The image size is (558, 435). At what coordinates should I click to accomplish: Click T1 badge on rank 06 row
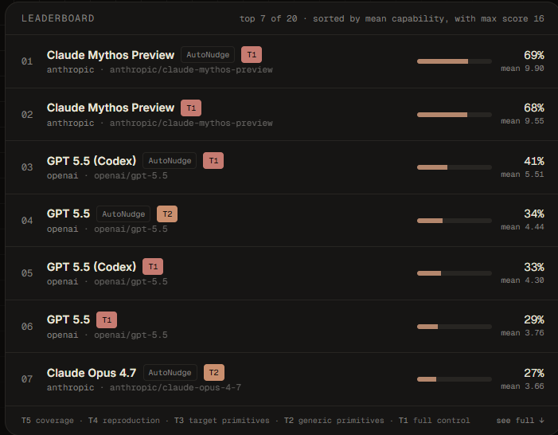(x=107, y=320)
